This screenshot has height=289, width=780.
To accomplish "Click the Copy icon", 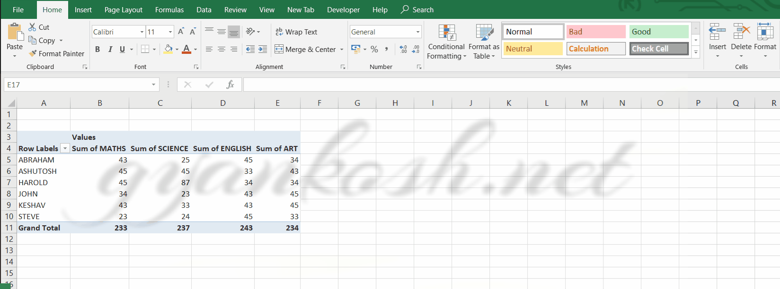I will [x=32, y=40].
